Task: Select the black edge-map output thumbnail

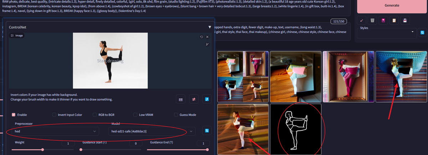Action: click(295, 129)
